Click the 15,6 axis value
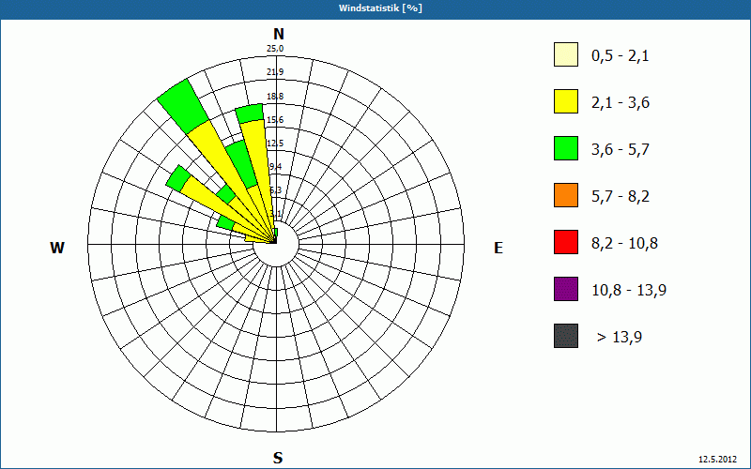This screenshot has width=751, height=469. 275,120
